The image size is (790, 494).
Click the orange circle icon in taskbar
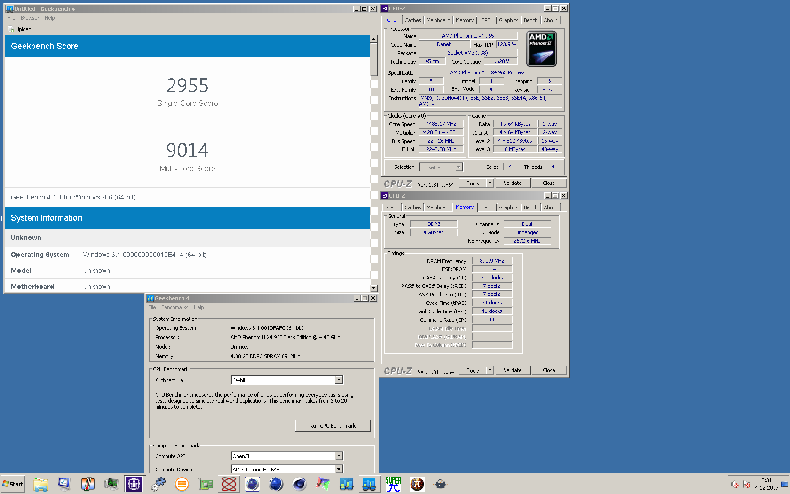pos(182,484)
